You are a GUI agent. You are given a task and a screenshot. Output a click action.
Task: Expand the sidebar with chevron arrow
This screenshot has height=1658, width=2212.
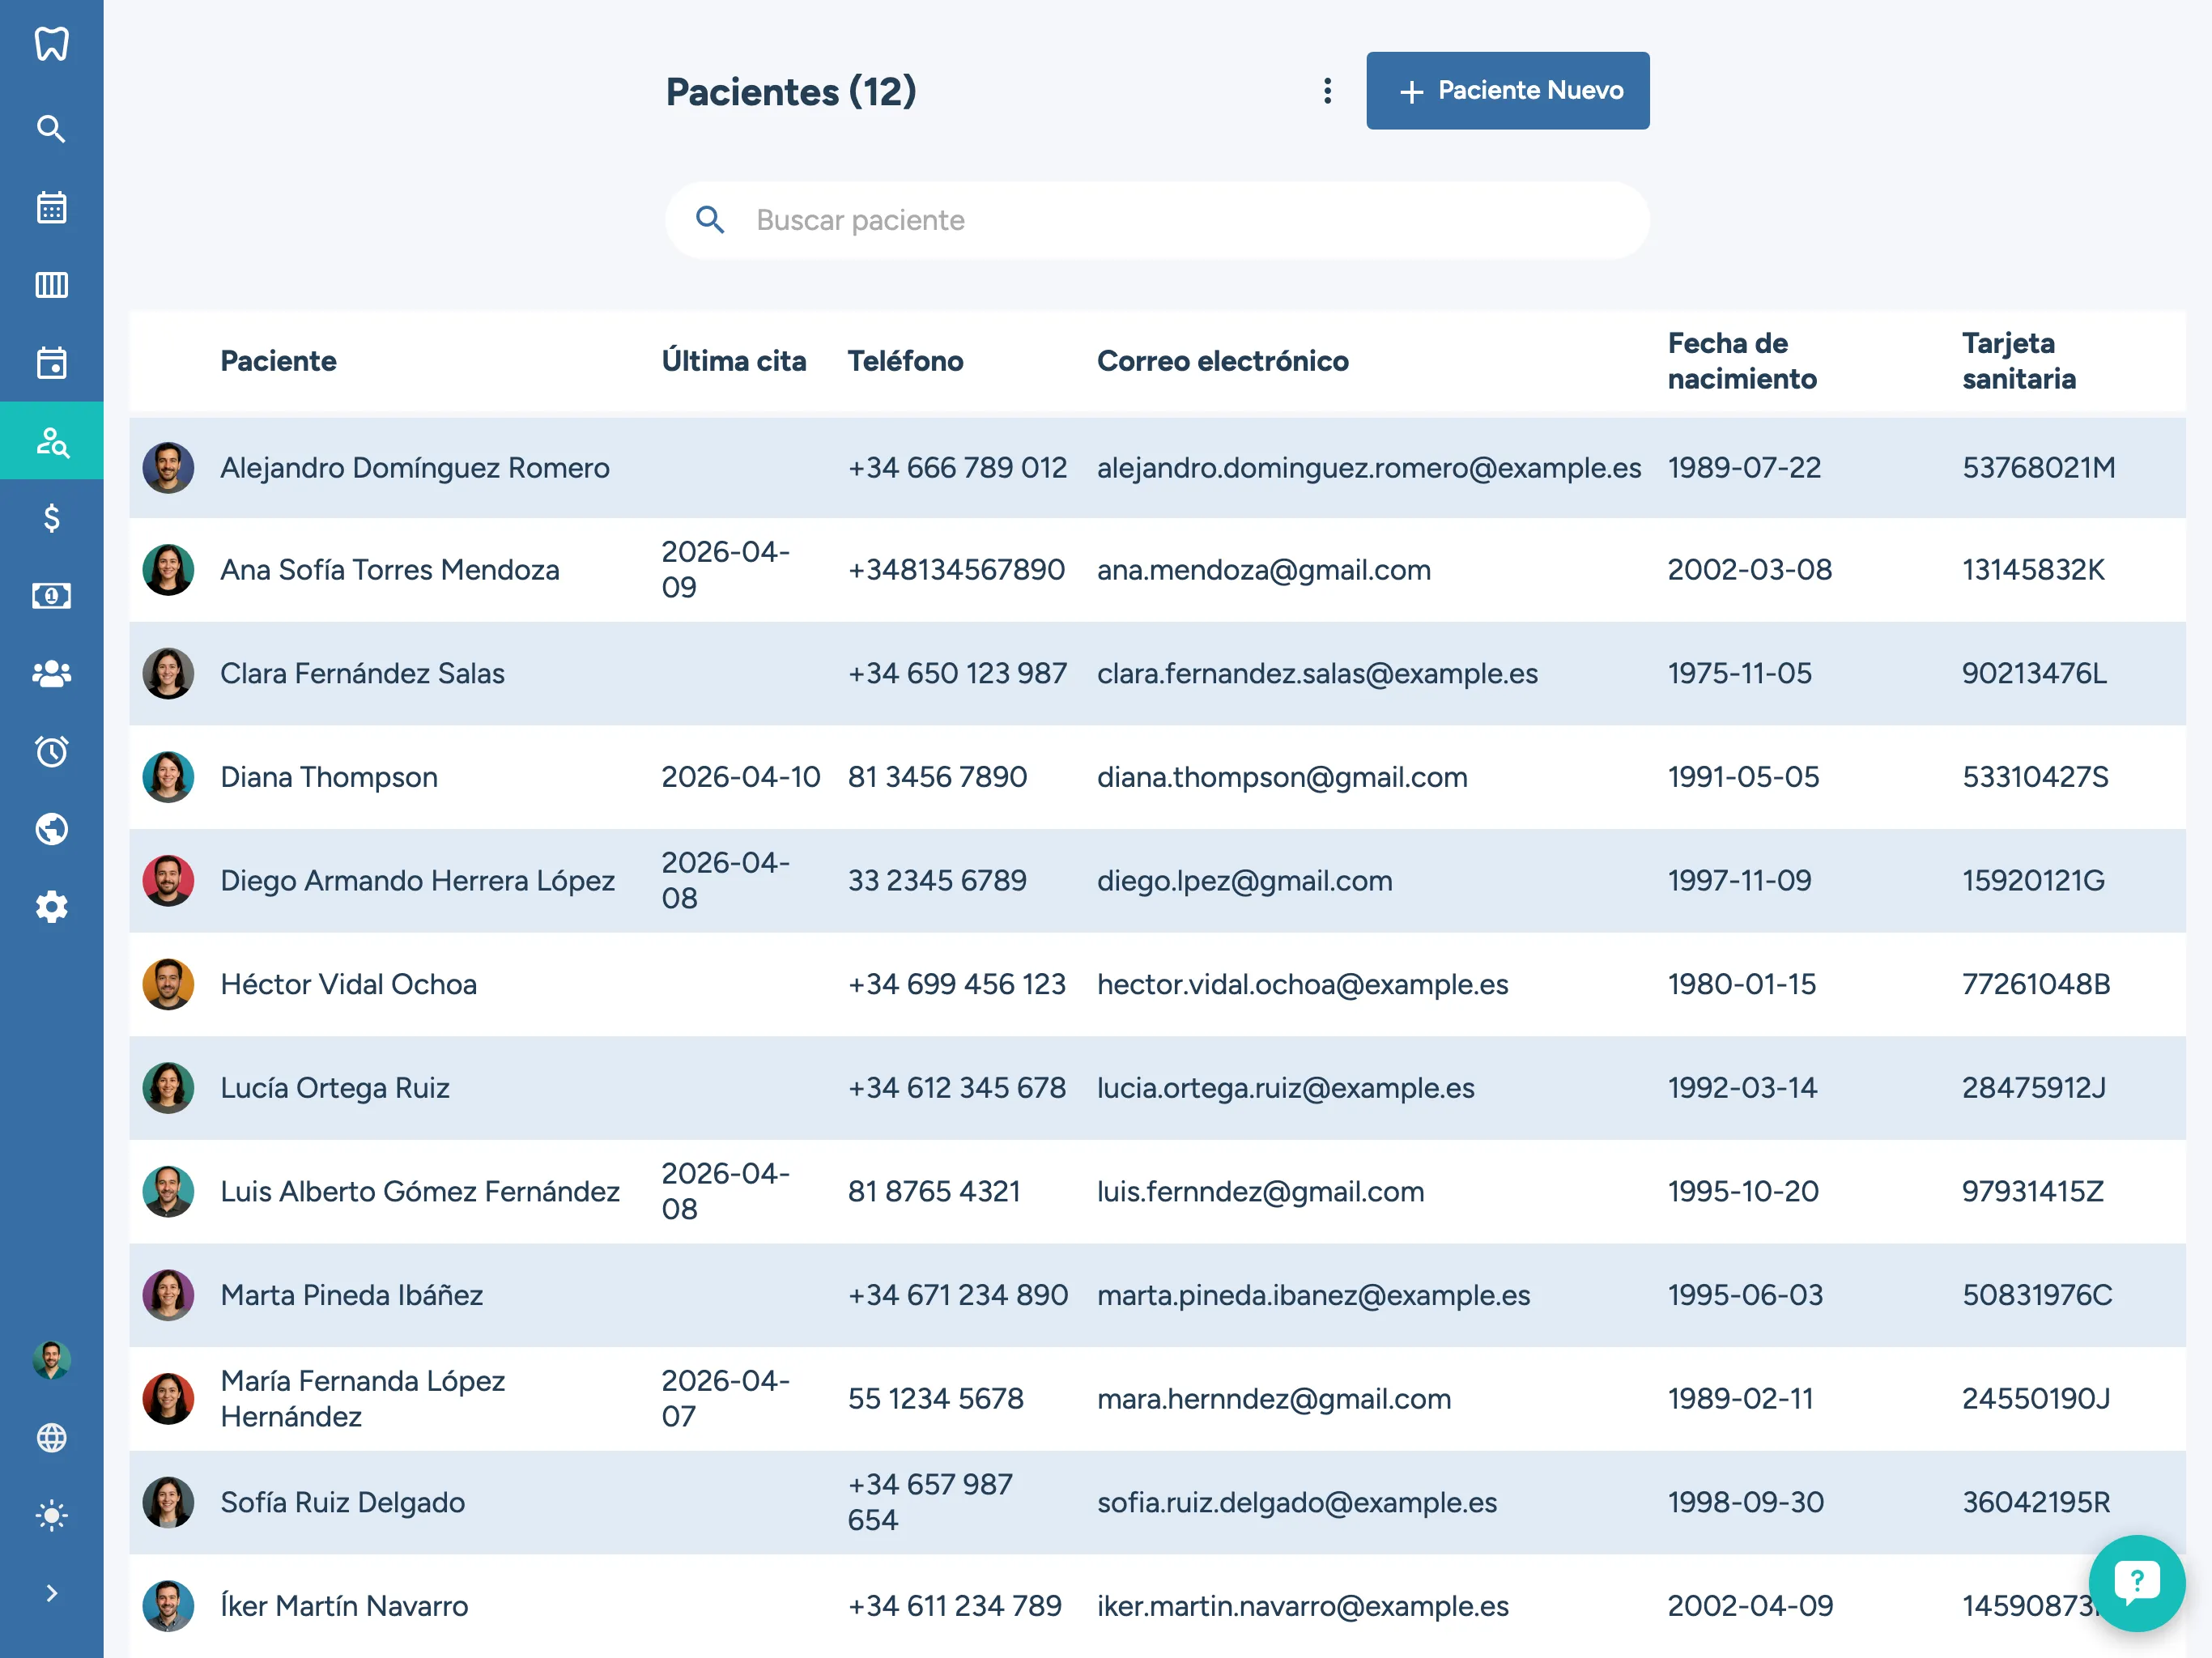[x=51, y=1593]
